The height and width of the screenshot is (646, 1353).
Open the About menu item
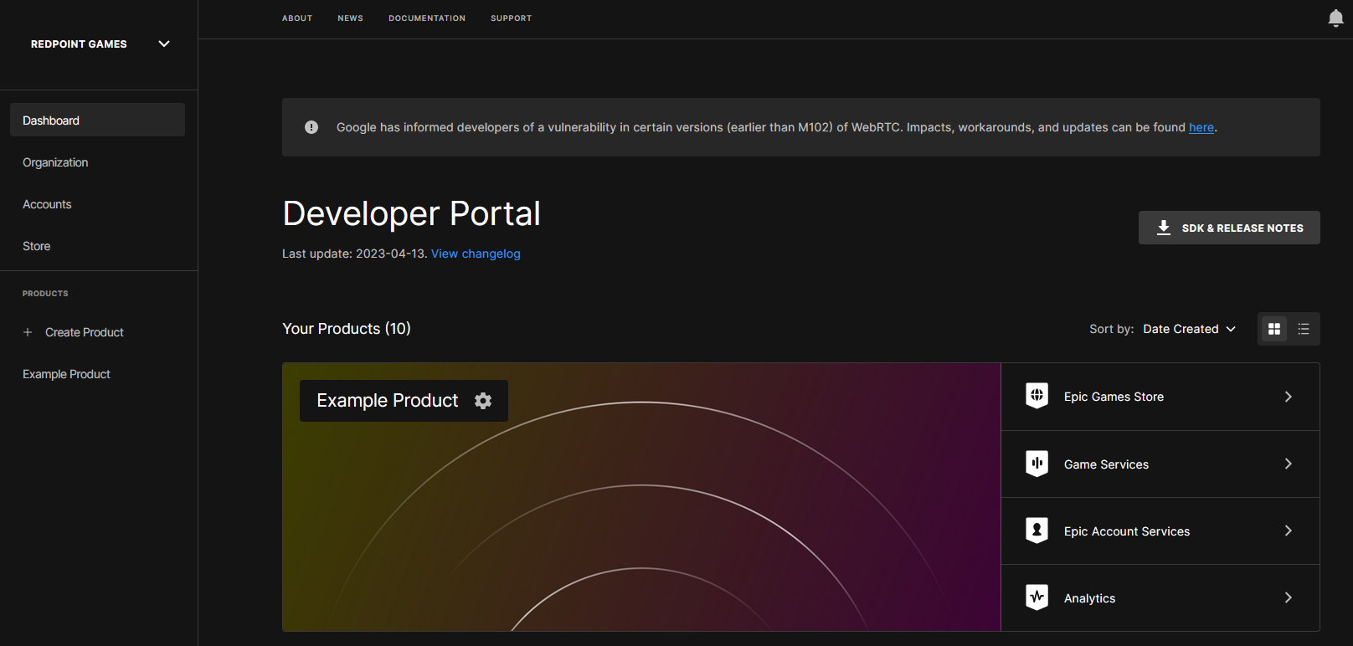point(297,18)
